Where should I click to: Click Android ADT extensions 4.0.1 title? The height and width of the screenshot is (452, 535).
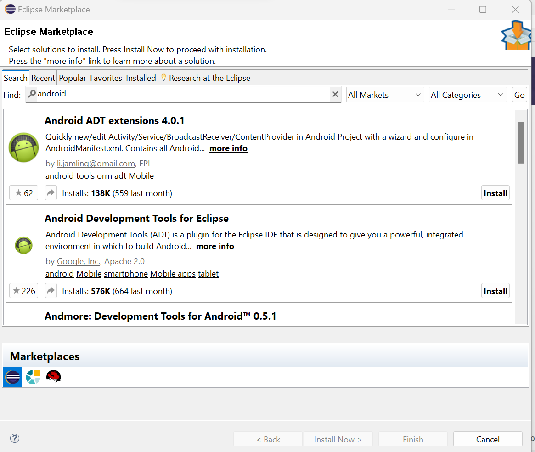click(x=114, y=120)
